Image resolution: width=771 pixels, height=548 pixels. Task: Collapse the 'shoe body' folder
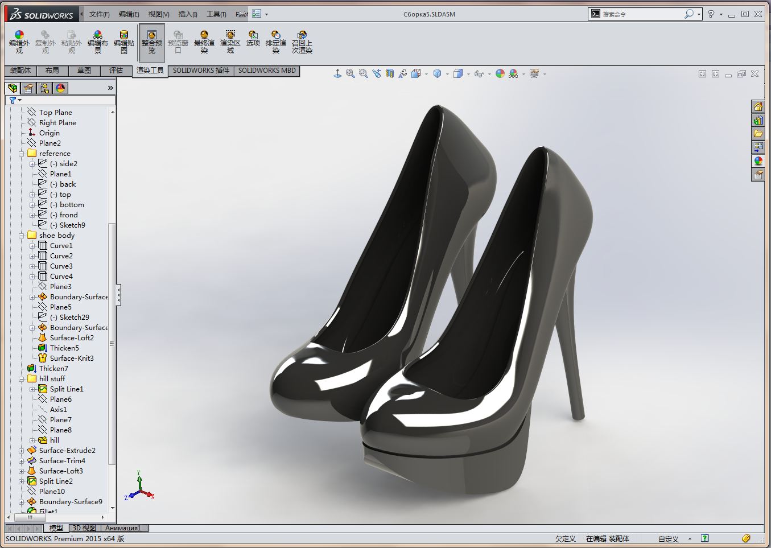[22, 236]
